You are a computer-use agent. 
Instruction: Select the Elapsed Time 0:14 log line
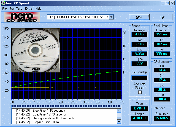click(x=37, y=122)
